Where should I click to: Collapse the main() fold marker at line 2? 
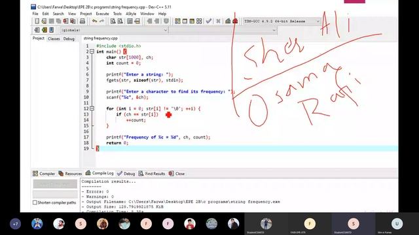[x=92, y=52]
